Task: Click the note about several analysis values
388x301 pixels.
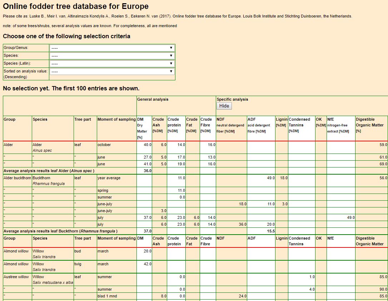Action: tap(90, 26)
